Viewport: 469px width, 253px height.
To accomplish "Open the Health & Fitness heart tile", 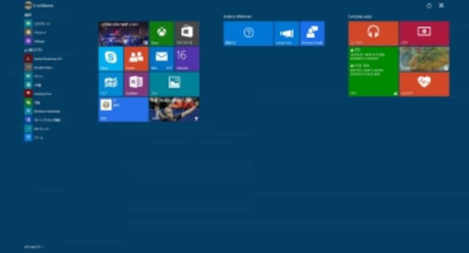I will tap(424, 84).
